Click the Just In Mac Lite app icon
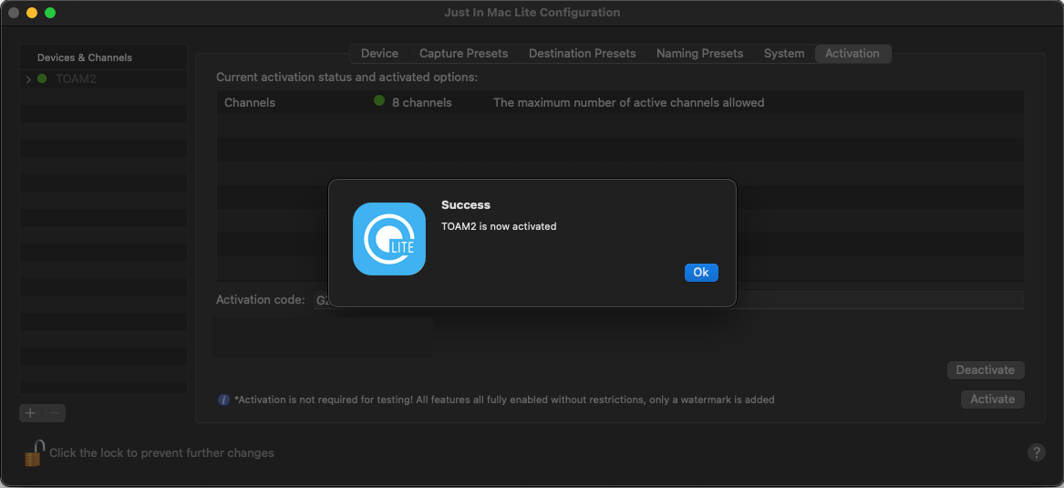Viewport: 1064px width, 488px height. coord(389,239)
